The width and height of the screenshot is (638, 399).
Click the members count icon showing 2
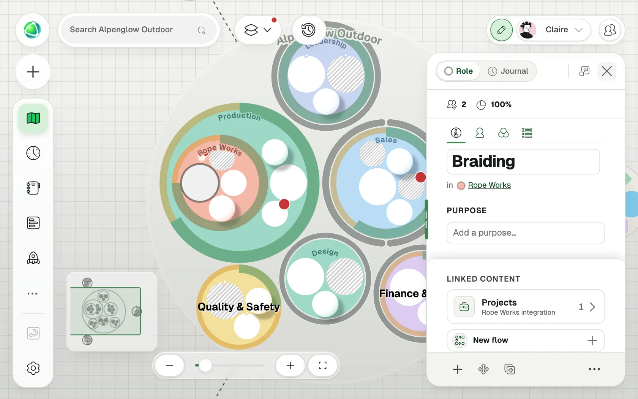(452, 104)
